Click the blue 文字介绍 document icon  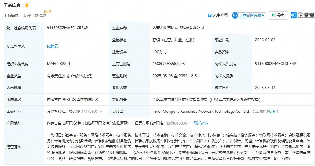click(210, 15)
